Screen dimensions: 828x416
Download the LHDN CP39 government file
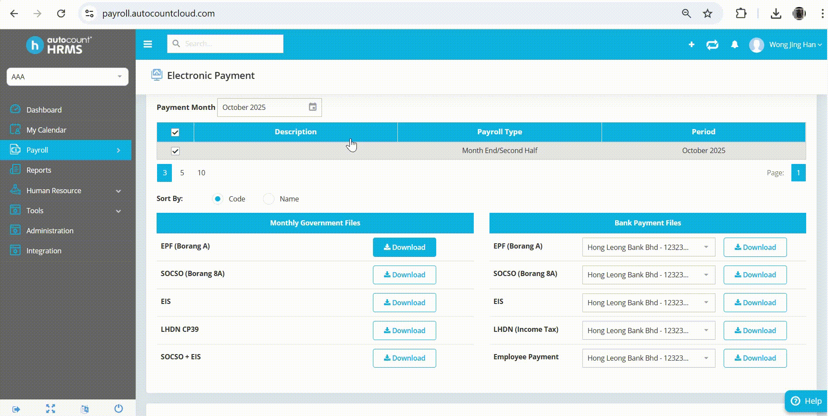click(x=404, y=331)
